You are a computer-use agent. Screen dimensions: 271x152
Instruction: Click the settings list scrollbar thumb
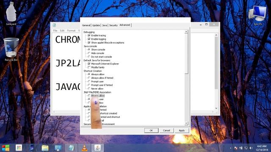(186, 54)
